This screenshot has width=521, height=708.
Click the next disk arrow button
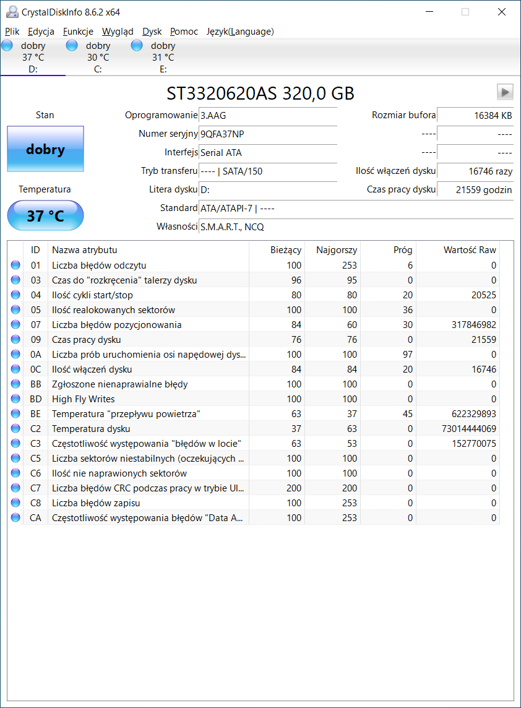[505, 92]
